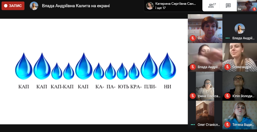Click the muted mic icon on Ви tile
The image size is (257, 132).
coord(193,38)
